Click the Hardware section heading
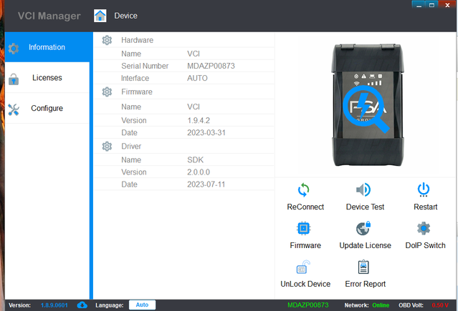Image resolution: width=458 pixels, height=311 pixels. [138, 40]
